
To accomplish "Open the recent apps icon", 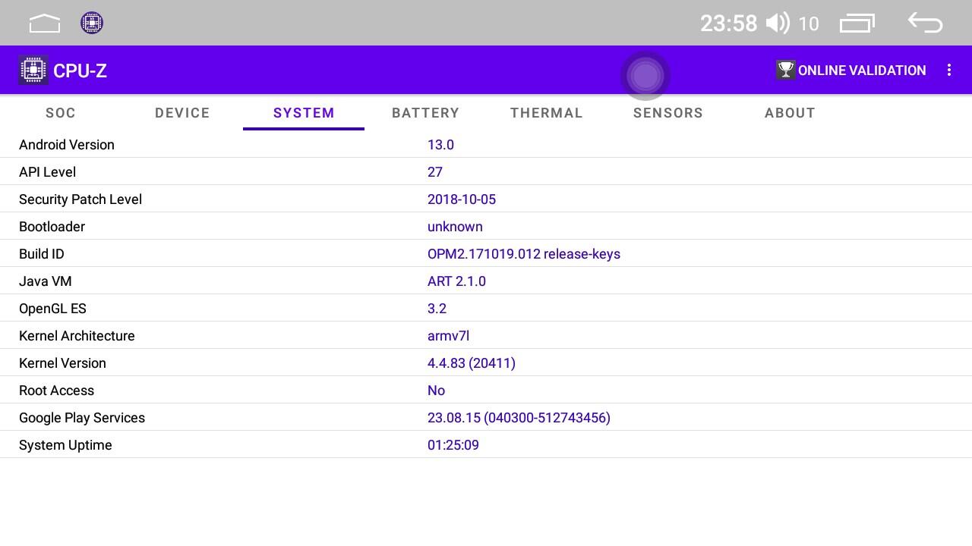I will [857, 24].
